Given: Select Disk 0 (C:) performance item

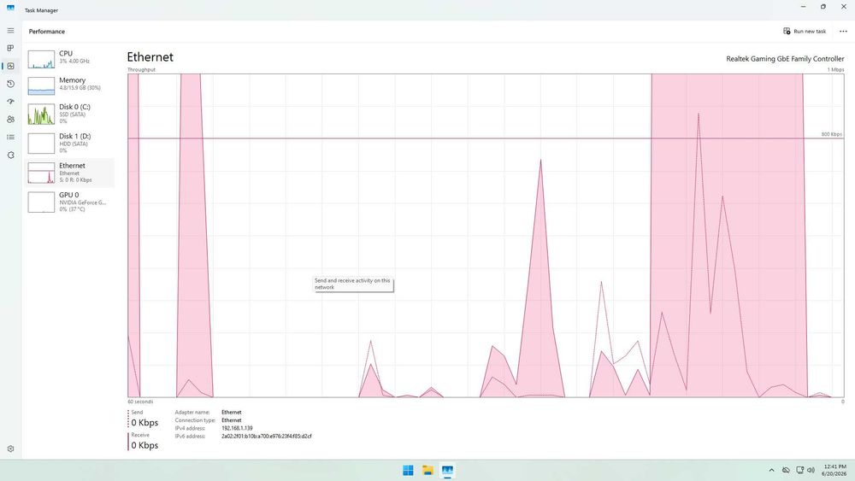Looking at the screenshot, I should click(x=68, y=114).
